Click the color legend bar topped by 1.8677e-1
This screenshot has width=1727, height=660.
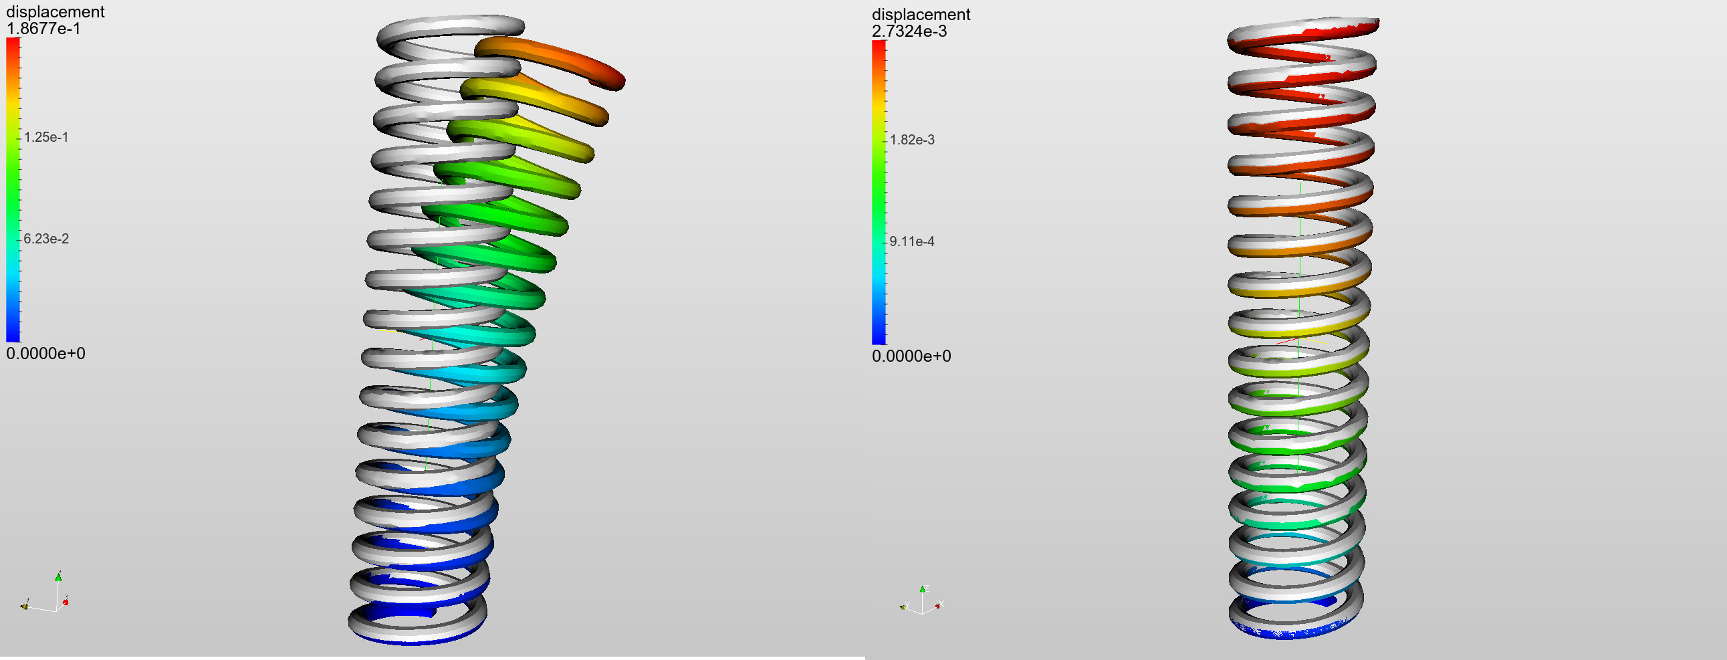click(x=13, y=190)
